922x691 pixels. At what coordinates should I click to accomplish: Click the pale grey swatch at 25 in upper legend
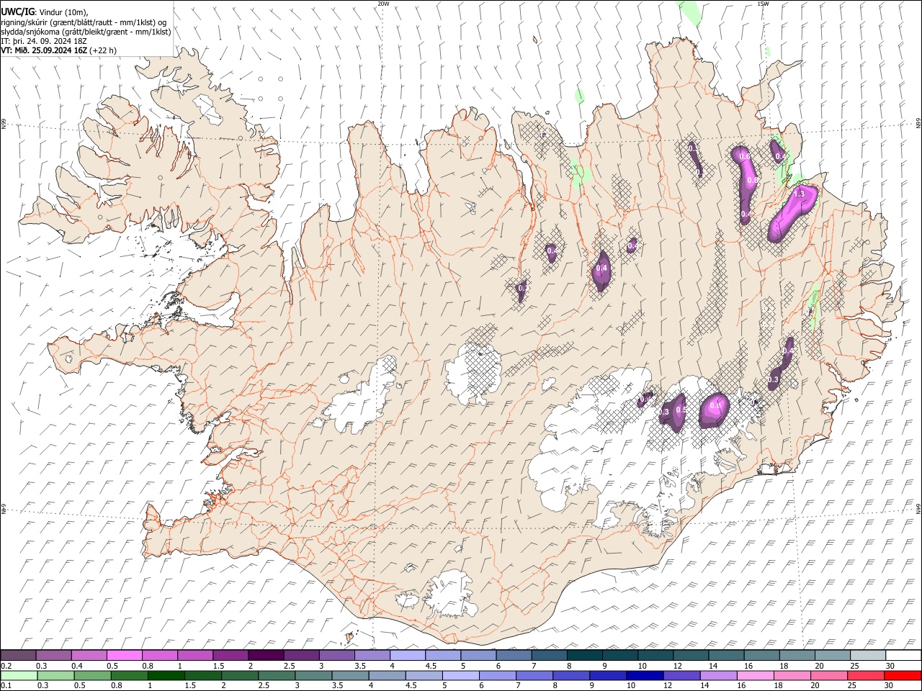869,655
